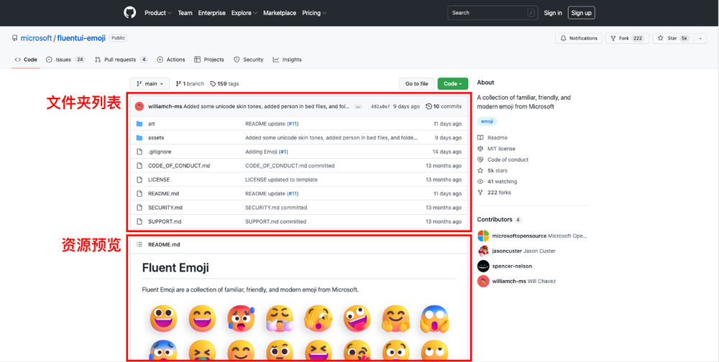Expand the Explore menu
This screenshot has width=719, height=362.
(x=244, y=13)
